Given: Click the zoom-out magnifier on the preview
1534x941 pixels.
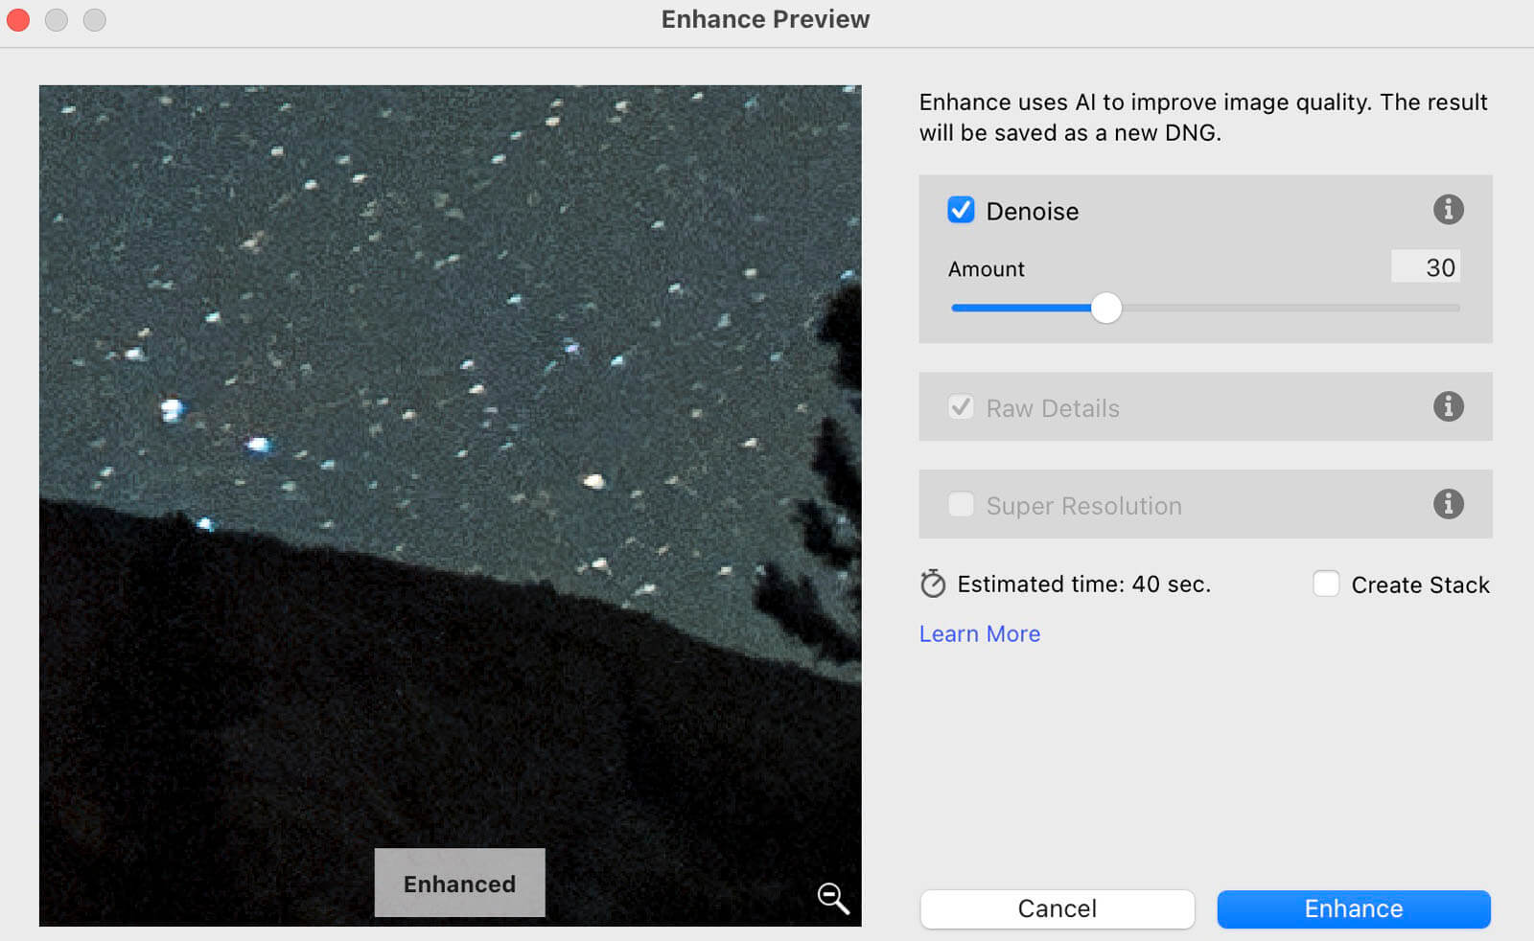Looking at the screenshot, I should point(832,898).
